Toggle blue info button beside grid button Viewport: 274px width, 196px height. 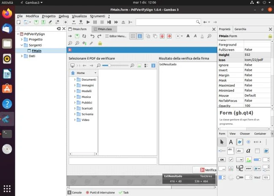click(140, 36)
